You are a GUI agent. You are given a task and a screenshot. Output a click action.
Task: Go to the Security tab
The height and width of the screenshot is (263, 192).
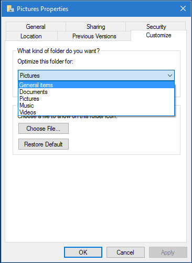pyautogui.click(x=156, y=26)
